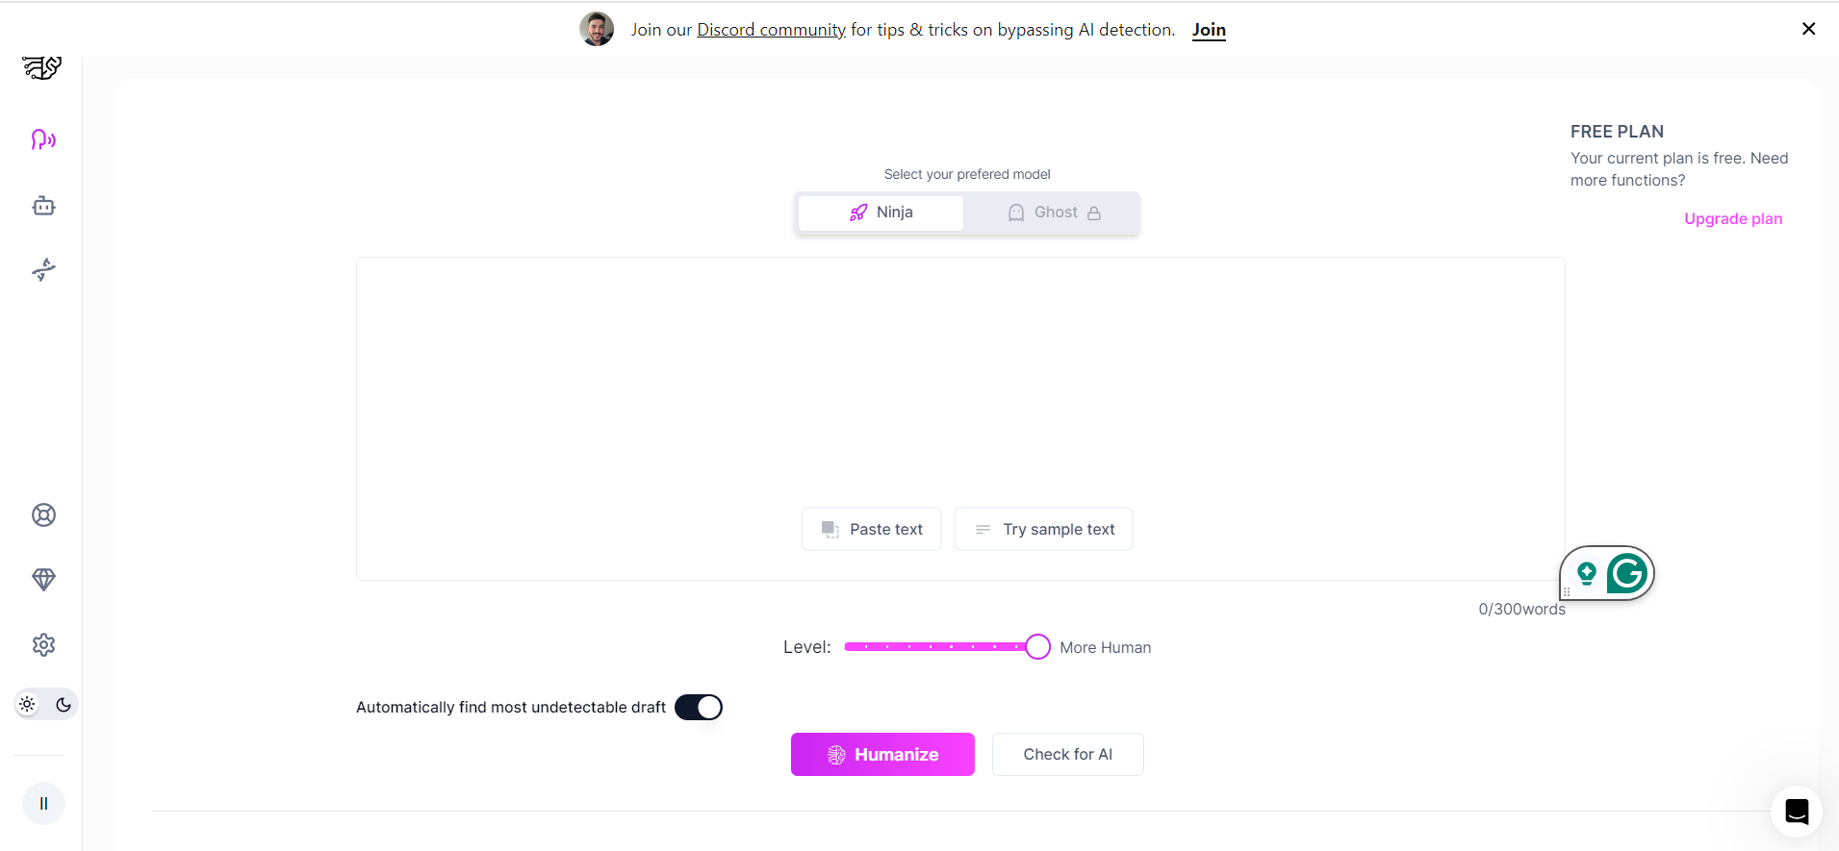Dismiss the Discord community banner
This screenshot has width=1839, height=851.
pyautogui.click(x=1808, y=29)
